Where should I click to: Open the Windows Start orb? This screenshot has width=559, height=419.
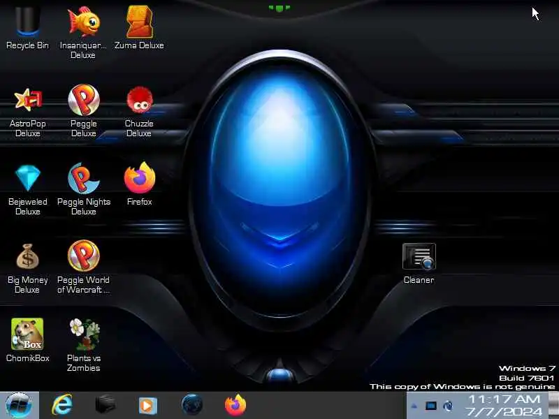19,405
